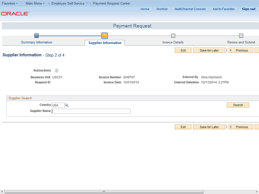This screenshot has width=259, height=194.
Task: Open the Instructions help icon
Action: click(57, 71)
